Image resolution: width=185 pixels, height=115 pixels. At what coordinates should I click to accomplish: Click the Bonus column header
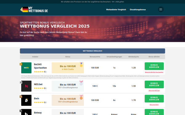68,57
